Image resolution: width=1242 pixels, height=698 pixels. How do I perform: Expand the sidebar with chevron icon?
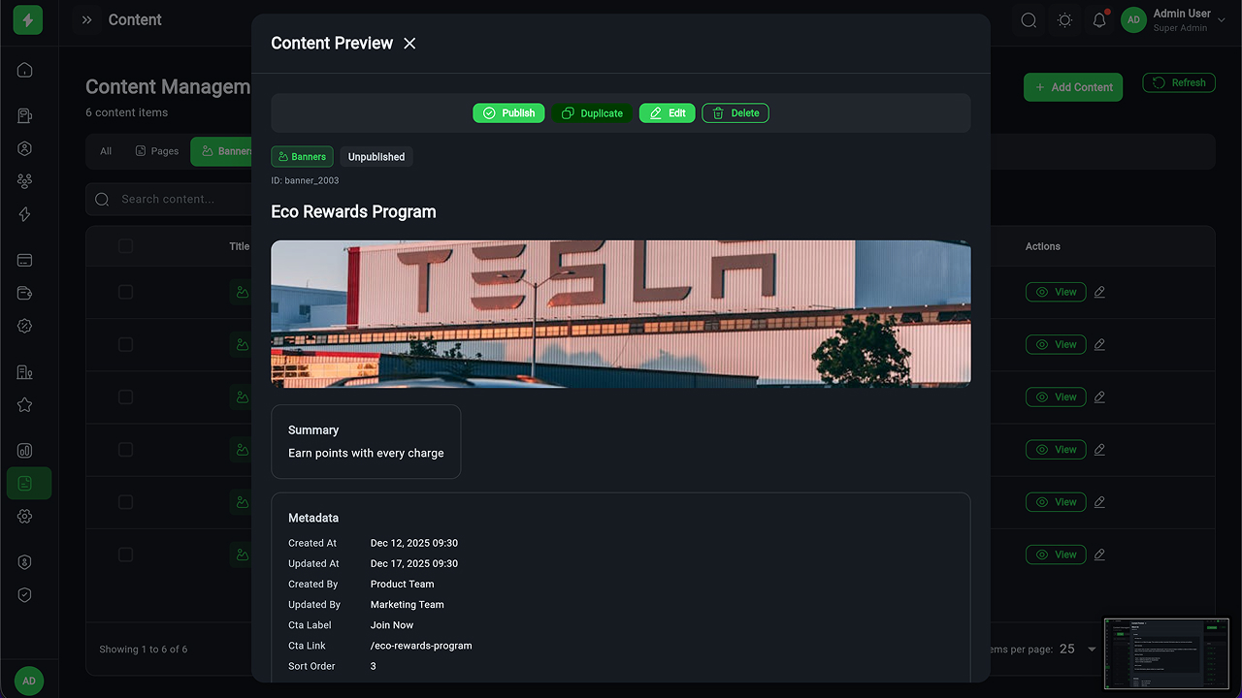point(87,20)
